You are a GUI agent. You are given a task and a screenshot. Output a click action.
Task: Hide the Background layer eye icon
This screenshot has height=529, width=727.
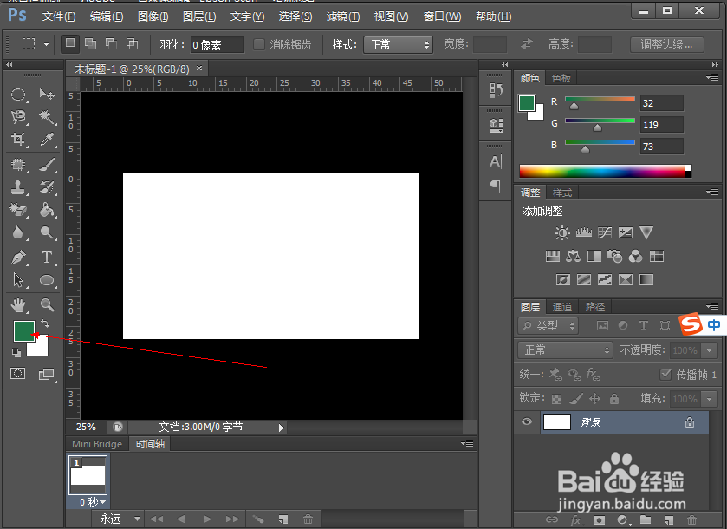(527, 421)
